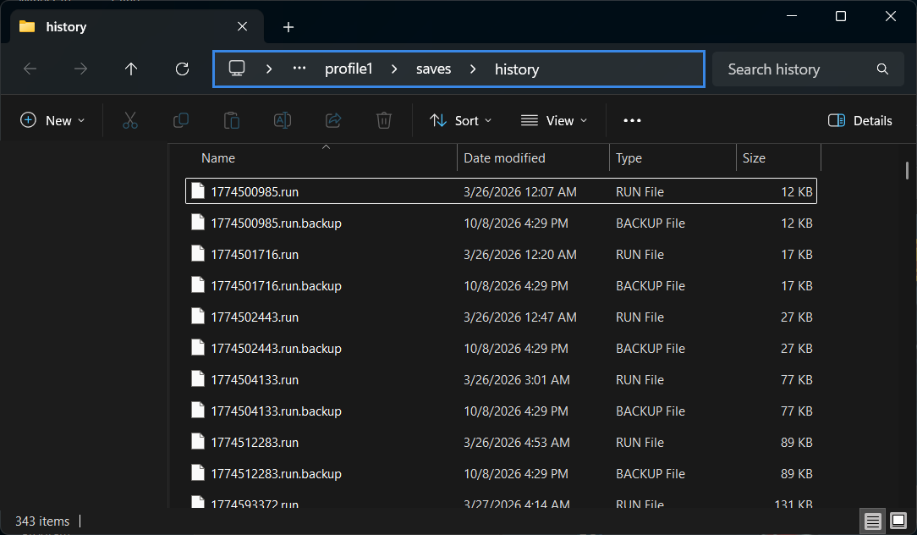Click the file icon of 1774504133.run
The width and height of the screenshot is (917, 535).
[198, 378]
